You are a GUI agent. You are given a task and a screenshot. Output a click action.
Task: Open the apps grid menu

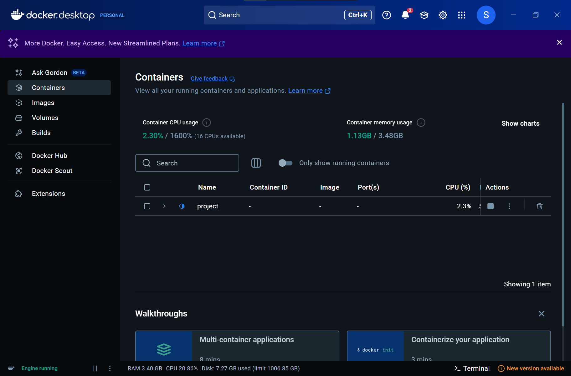coord(462,15)
